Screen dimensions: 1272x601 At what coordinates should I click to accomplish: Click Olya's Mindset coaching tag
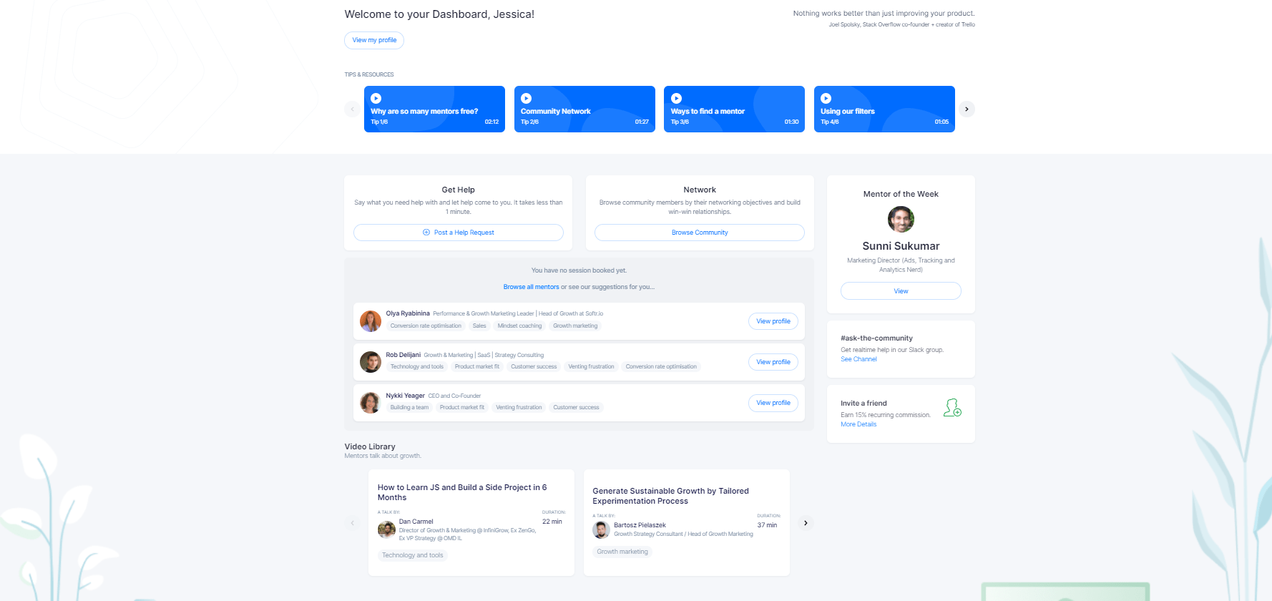[519, 326]
